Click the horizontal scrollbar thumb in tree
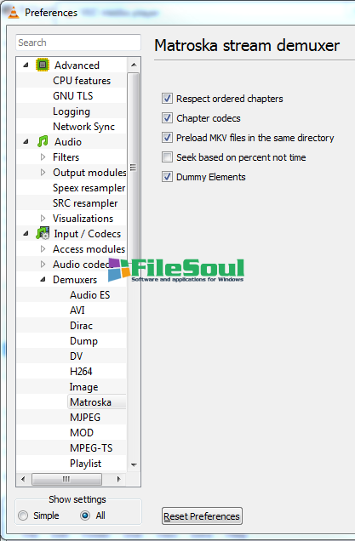This screenshot has height=541, width=355. [66, 479]
